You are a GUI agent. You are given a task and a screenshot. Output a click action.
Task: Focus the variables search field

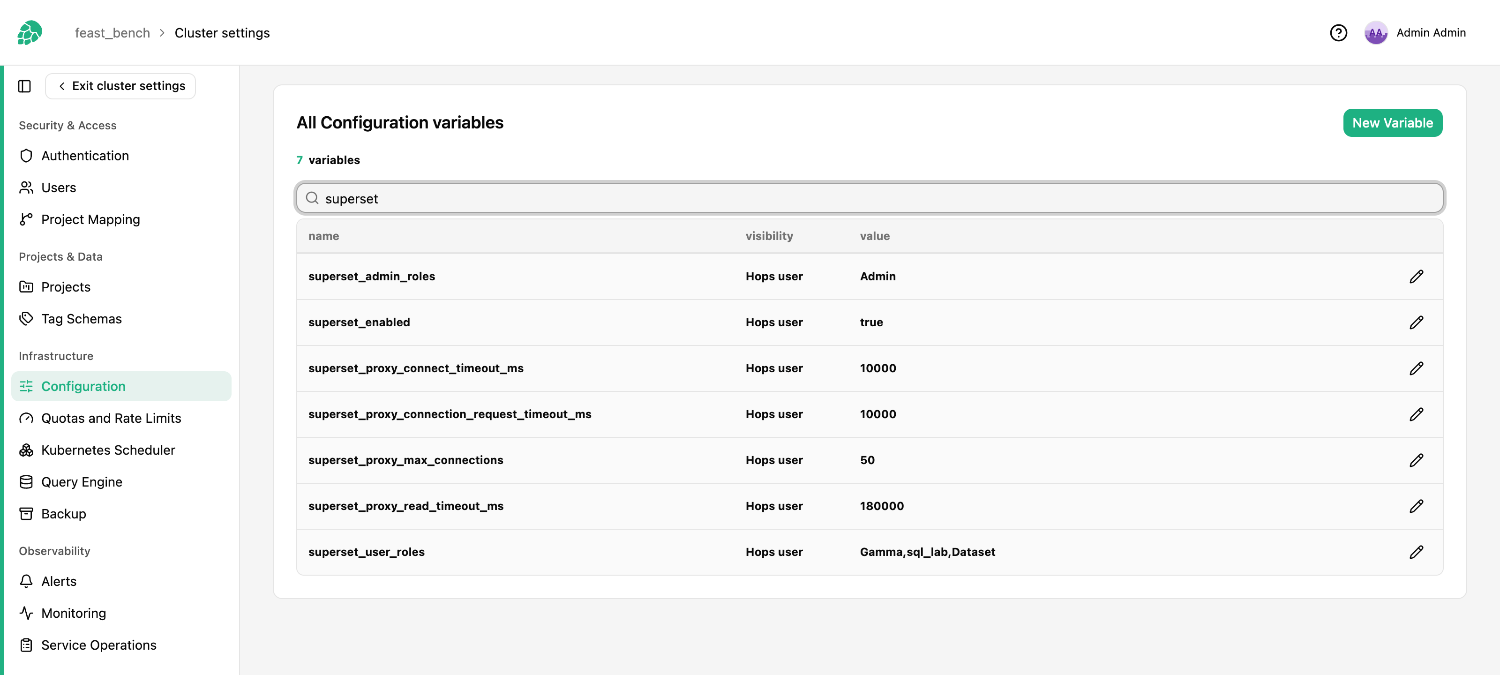point(870,199)
